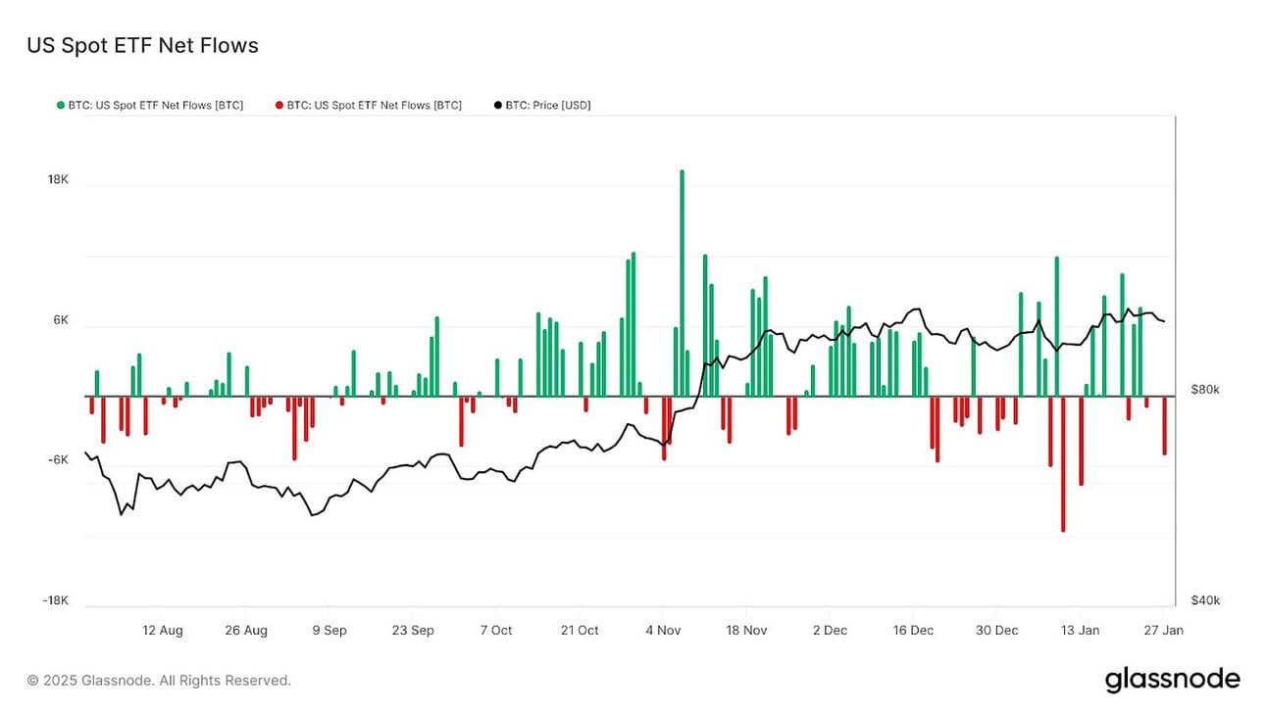The height and width of the screenshot is (712, 1267).
Task: Click the 6K y-axis label
Action: [x=61, y=320]
